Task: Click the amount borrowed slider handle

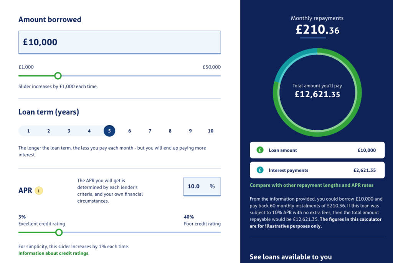Action: pyautogui.click(x=58, y=76)
